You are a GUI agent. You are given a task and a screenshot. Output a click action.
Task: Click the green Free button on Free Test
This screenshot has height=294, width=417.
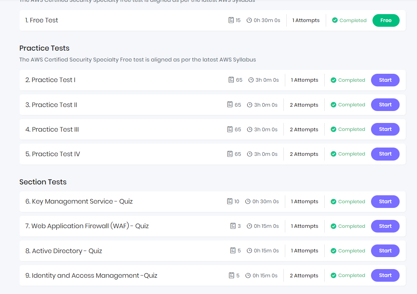point(386,21)
